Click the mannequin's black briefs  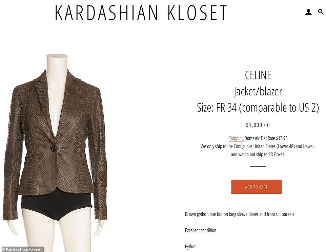click(56, 206)
